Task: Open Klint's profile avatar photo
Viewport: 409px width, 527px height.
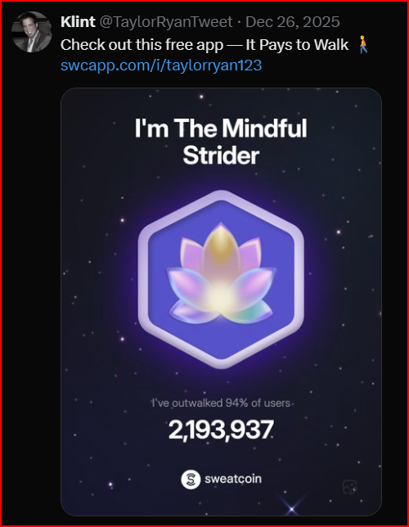Action: point(32,32)
